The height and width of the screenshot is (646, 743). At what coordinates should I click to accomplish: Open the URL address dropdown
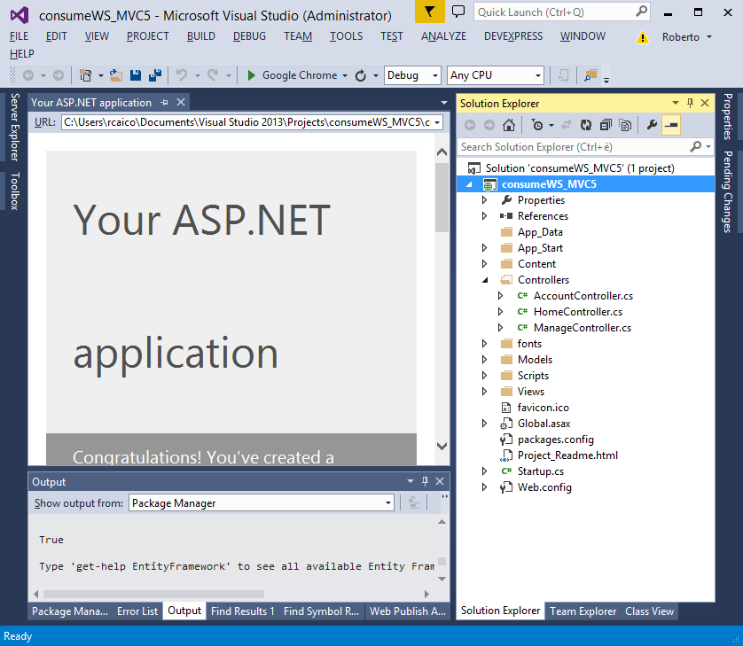(437, 122)
